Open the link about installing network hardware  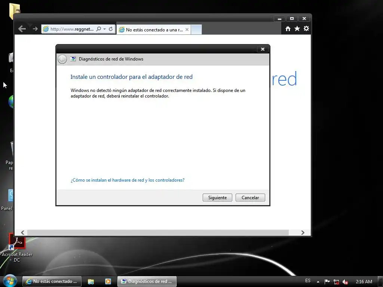click(x=128, y=180)
